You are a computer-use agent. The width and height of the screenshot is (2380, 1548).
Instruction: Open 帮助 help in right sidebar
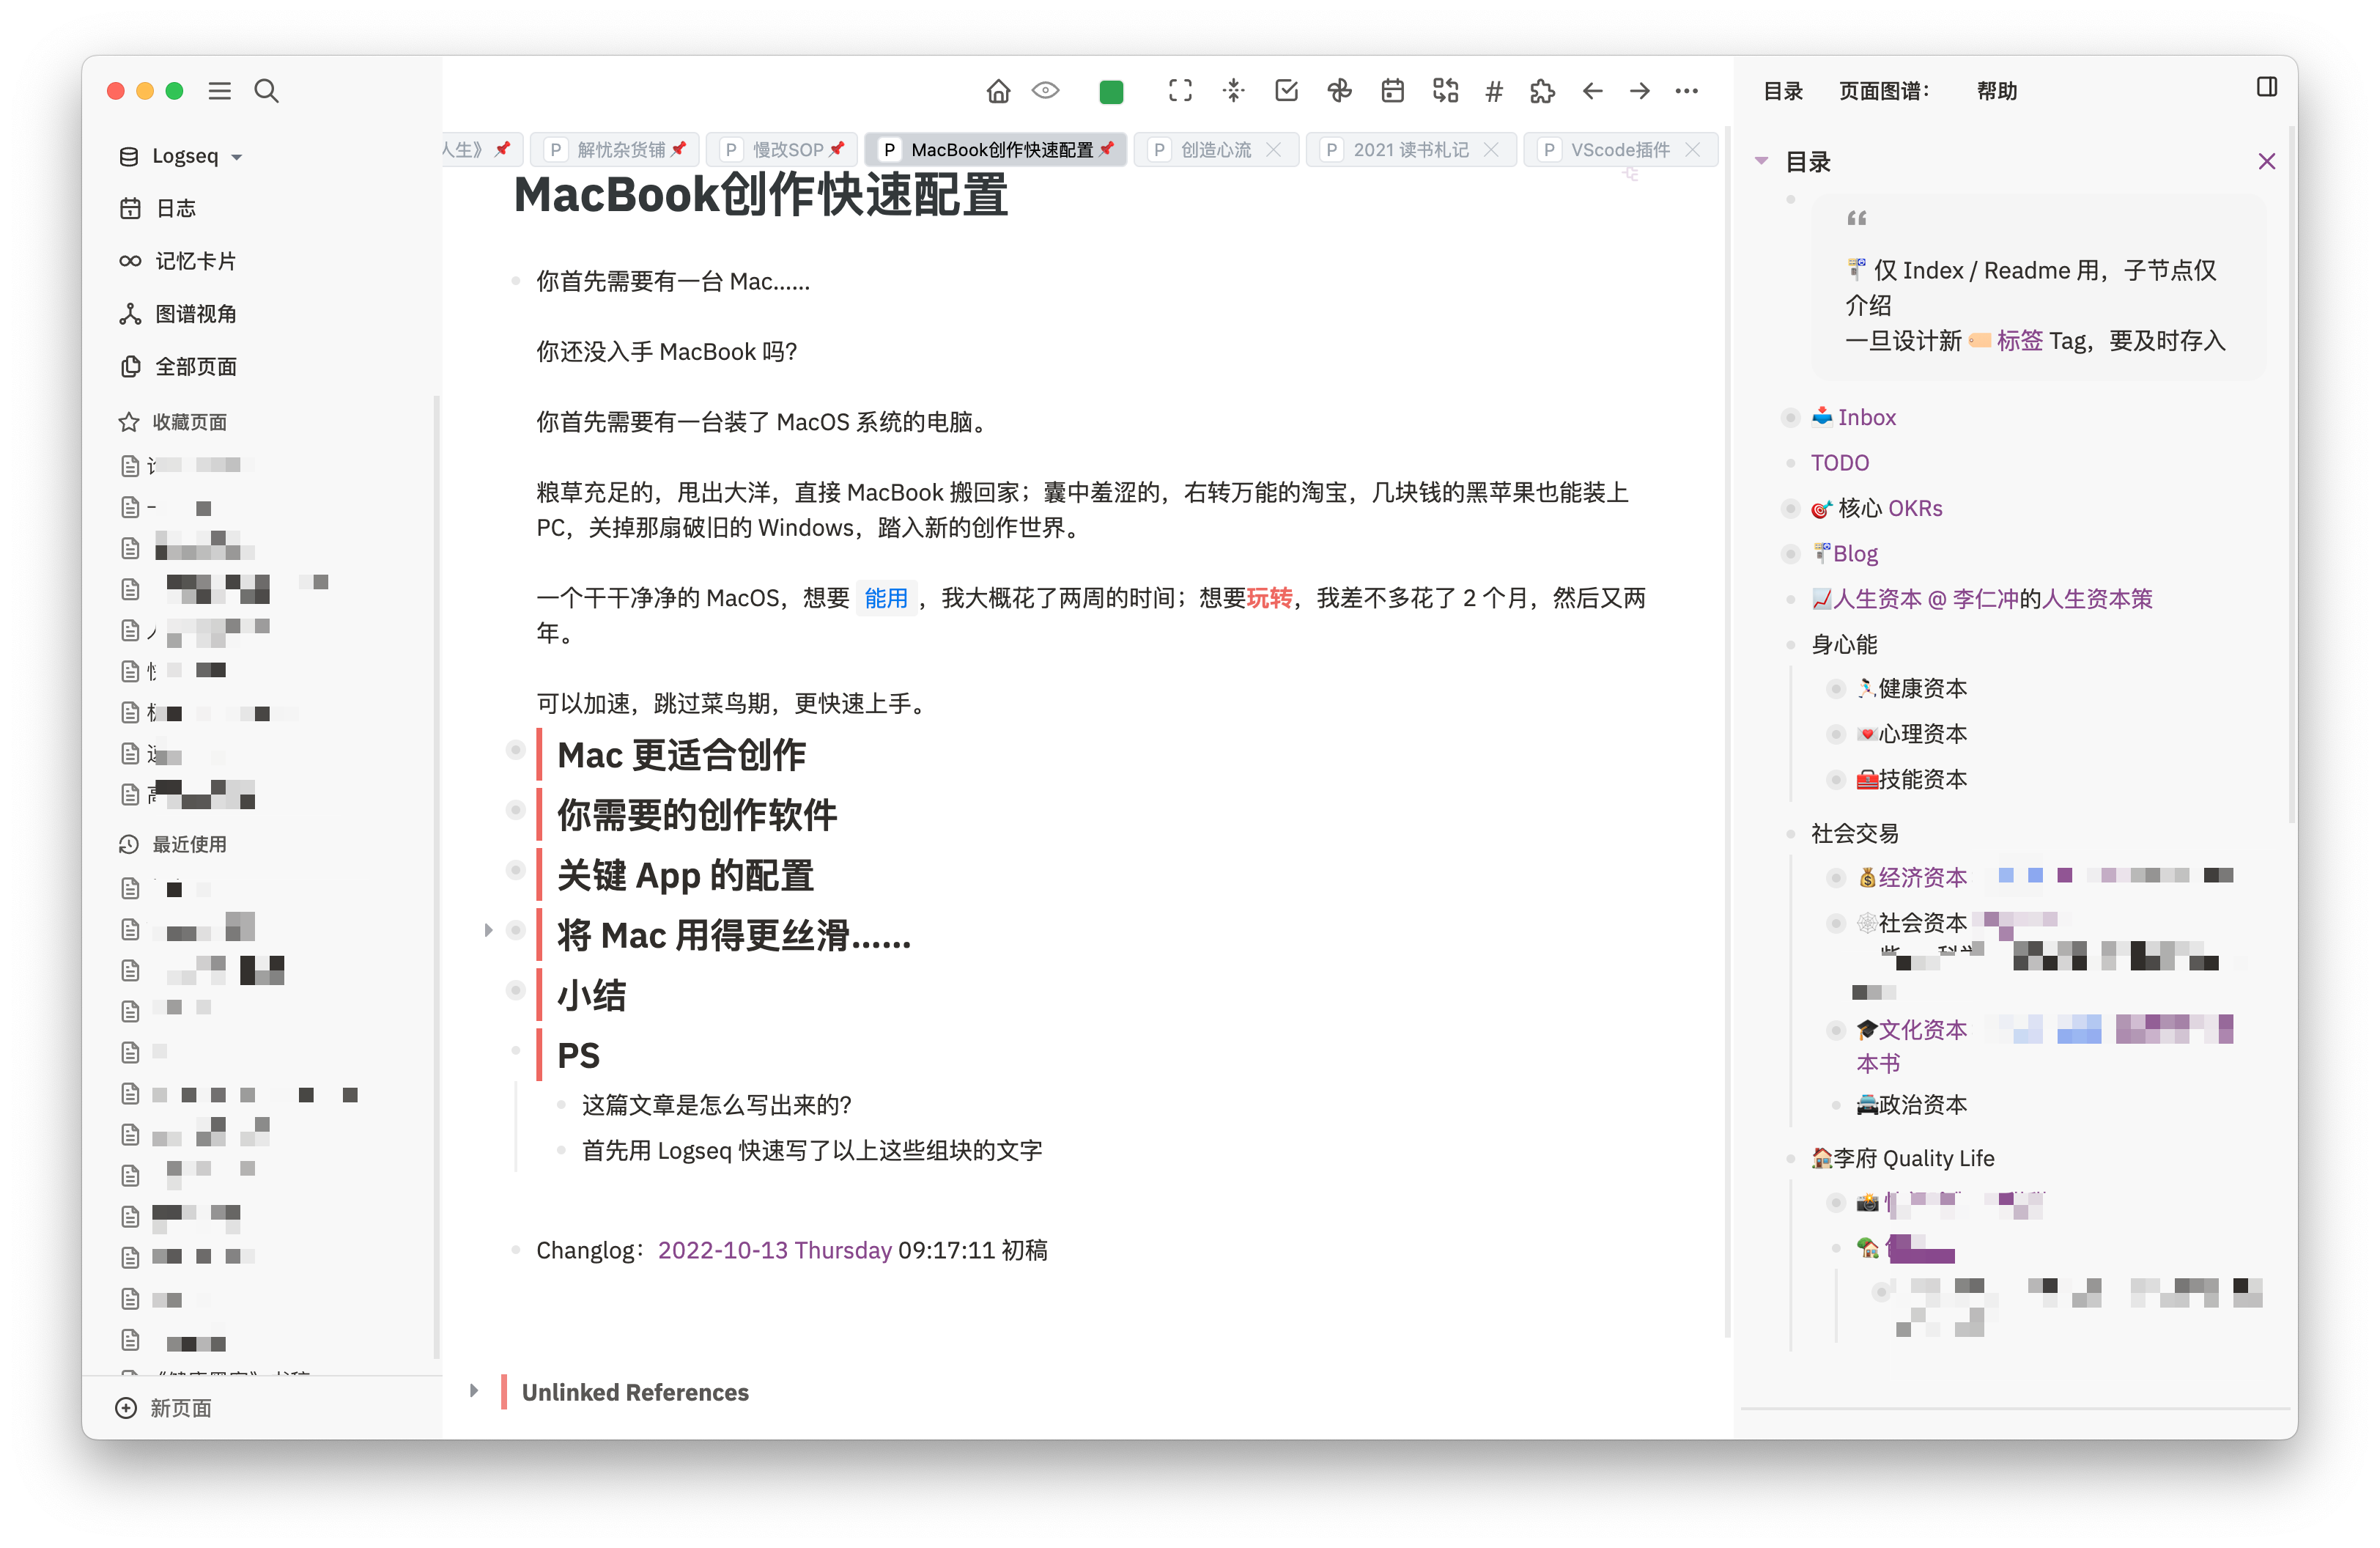coord(1997,91)
